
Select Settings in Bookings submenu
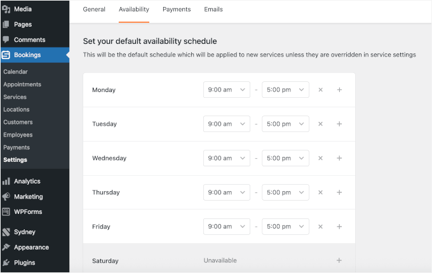15,160
